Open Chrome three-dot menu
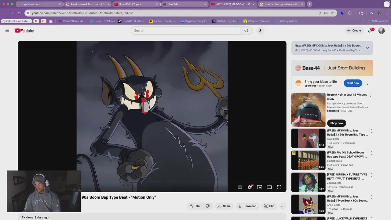This screenshot has height=220, width=391. point(386,13)
